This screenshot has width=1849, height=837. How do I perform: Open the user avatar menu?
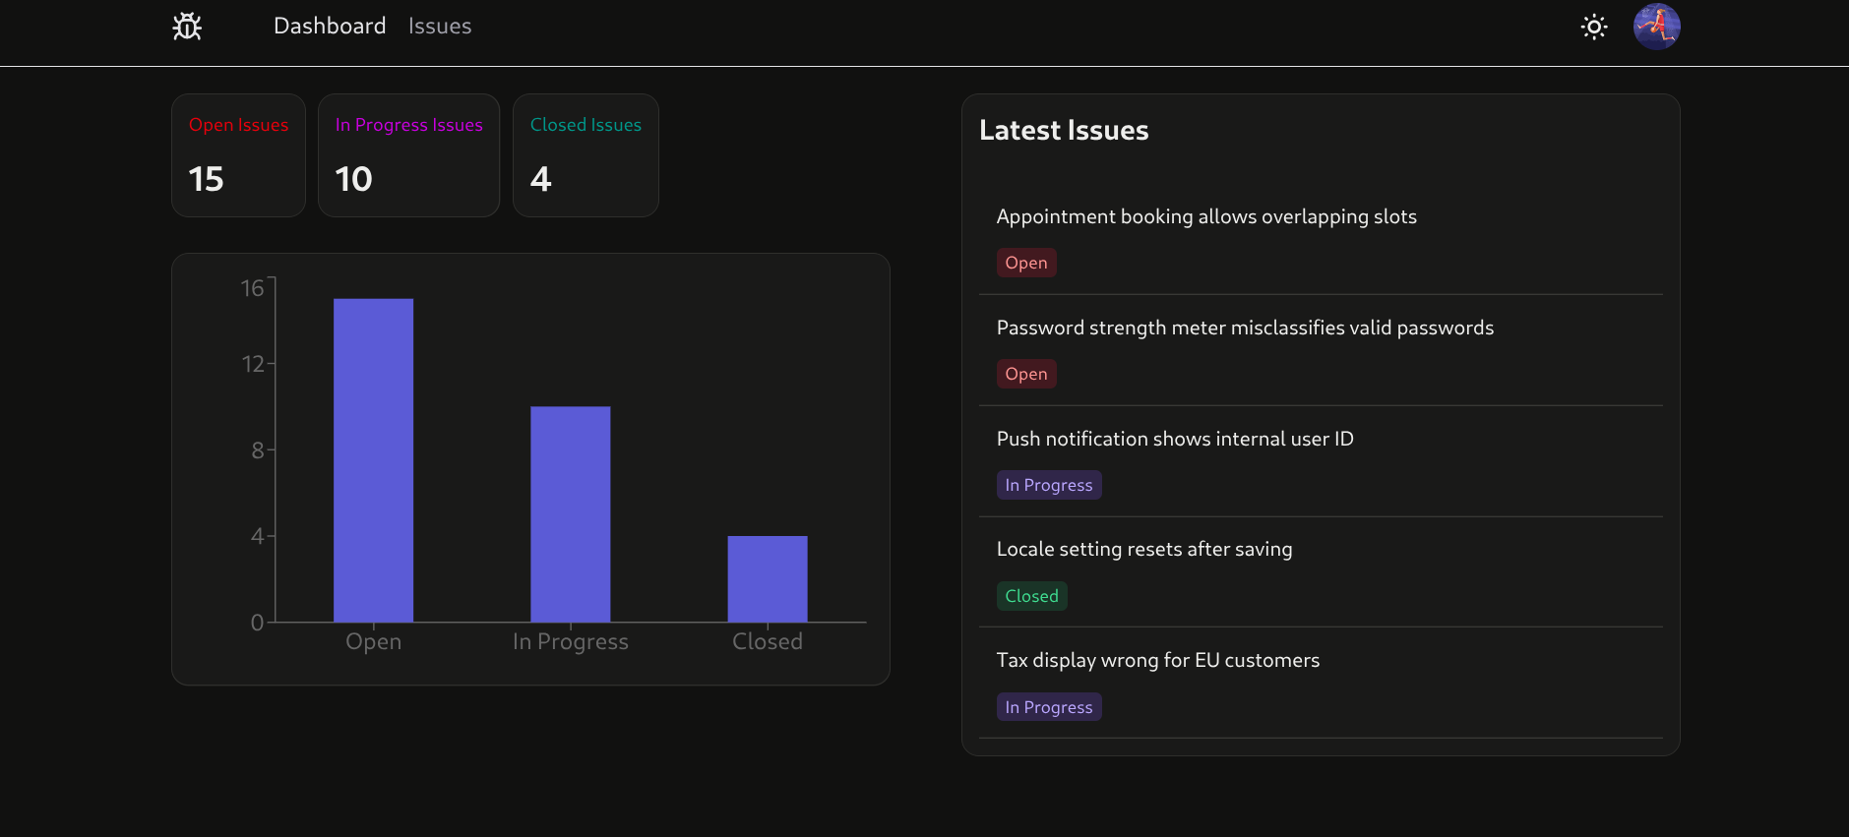(1656, 27)
